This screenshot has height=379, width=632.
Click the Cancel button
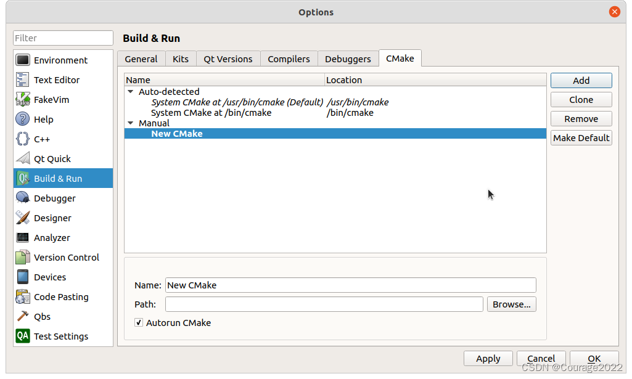tap(541, 359)
